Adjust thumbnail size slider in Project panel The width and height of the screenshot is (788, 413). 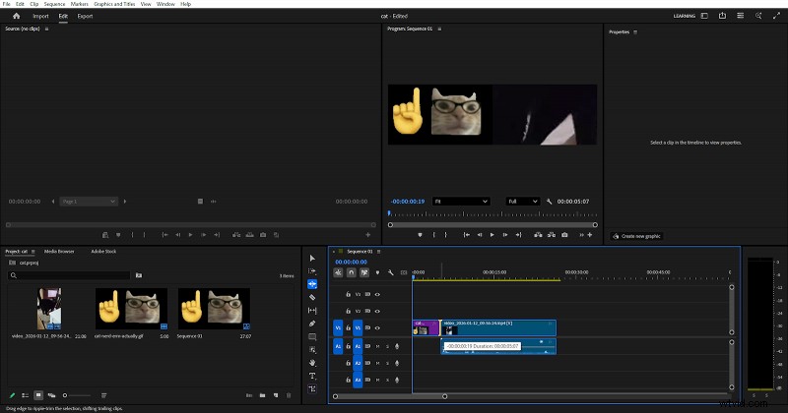click(78, 395)
